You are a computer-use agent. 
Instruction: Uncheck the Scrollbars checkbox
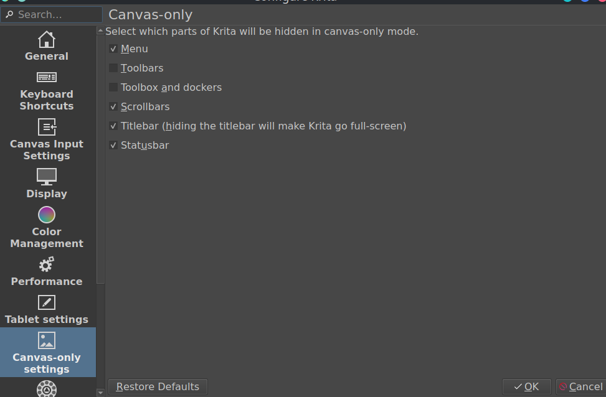(113, 106)
